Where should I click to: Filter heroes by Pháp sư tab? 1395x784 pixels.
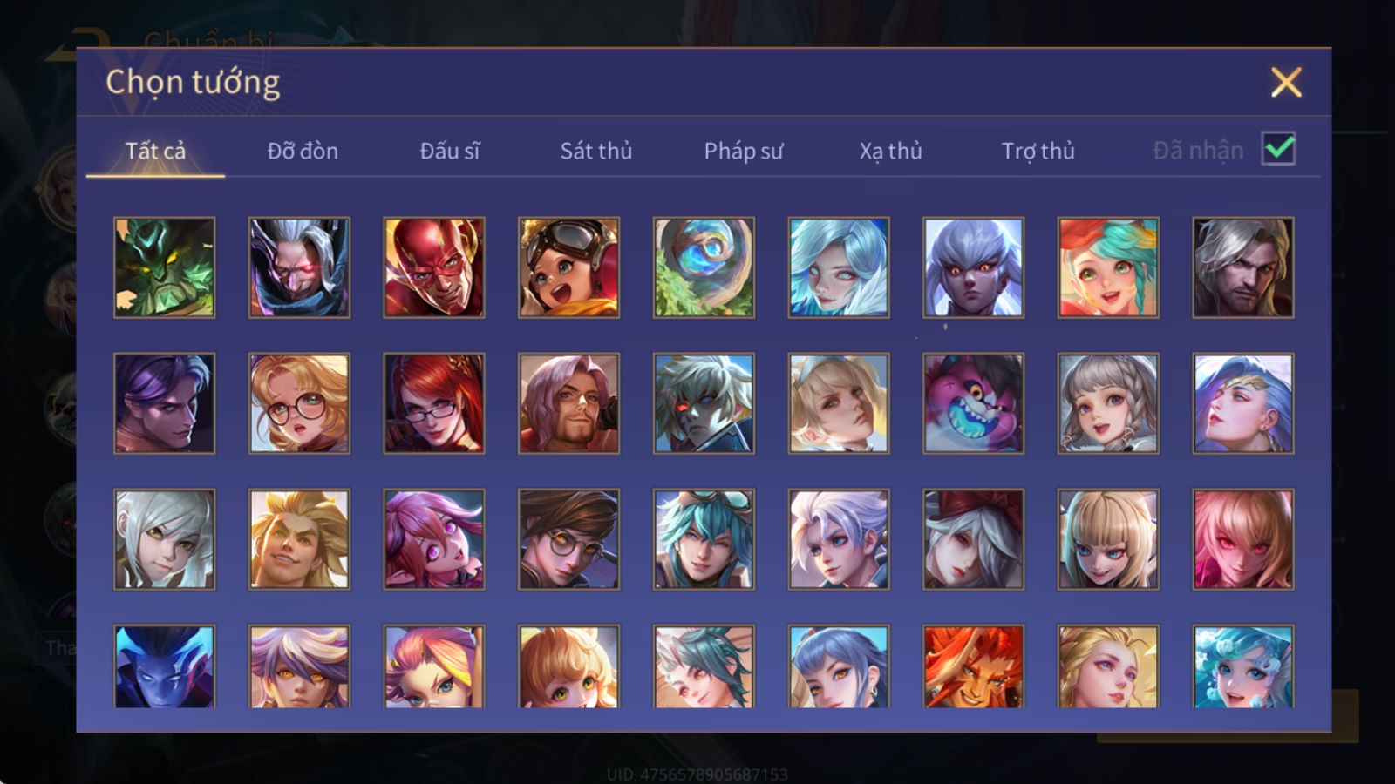point(743,151)
